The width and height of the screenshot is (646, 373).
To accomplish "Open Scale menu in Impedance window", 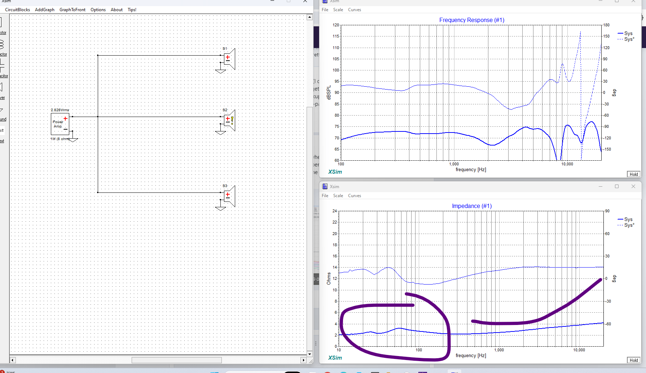I will coord(338,196).
